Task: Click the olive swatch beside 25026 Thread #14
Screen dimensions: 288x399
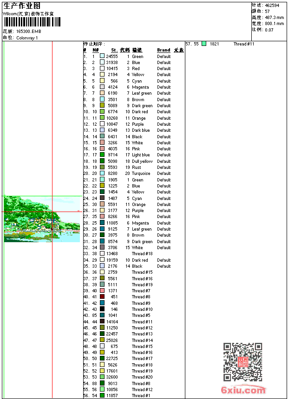Action: coord(102,340)
